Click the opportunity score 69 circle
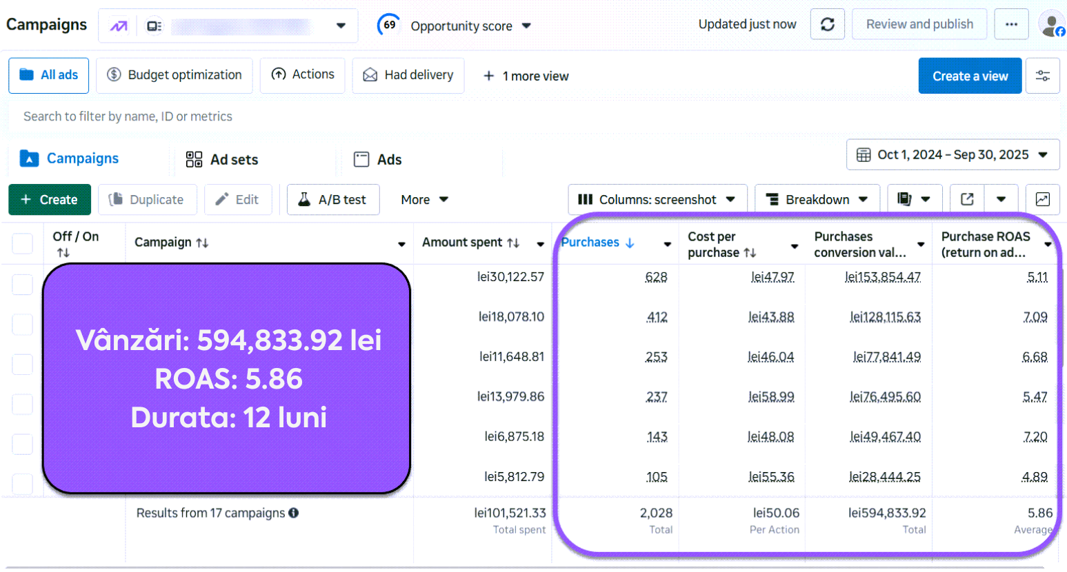 click(389, 25)
